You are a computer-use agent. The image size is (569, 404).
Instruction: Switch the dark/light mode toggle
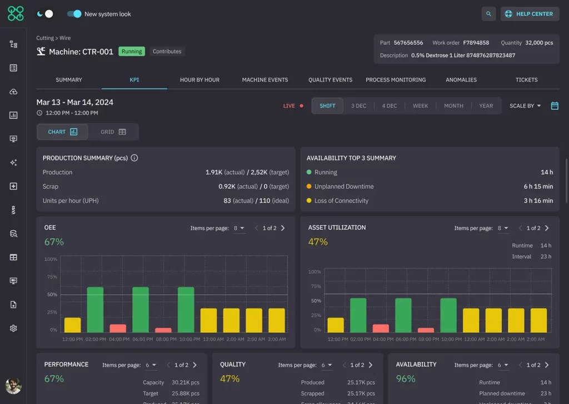click(45, 14)
